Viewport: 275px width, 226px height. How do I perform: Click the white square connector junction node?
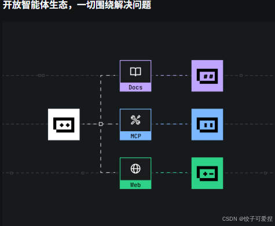(101, 124)
